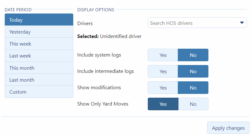This screenshot has width=252, height=136.
Task: Select Custom date period
Action: coord(39,92)
